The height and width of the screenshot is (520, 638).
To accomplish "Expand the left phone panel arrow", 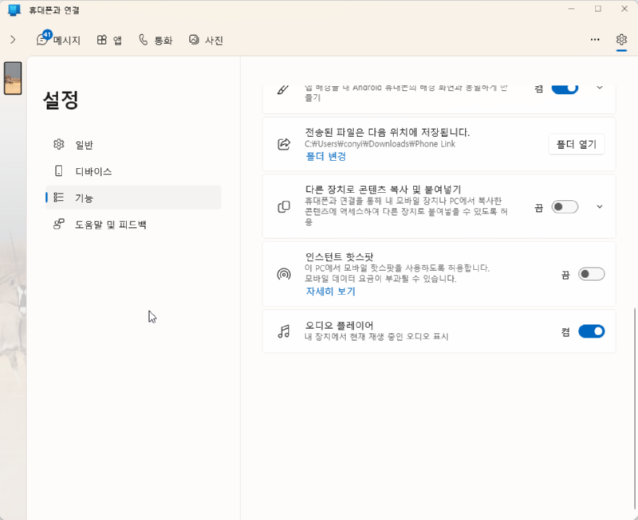I will click(13, 40).
